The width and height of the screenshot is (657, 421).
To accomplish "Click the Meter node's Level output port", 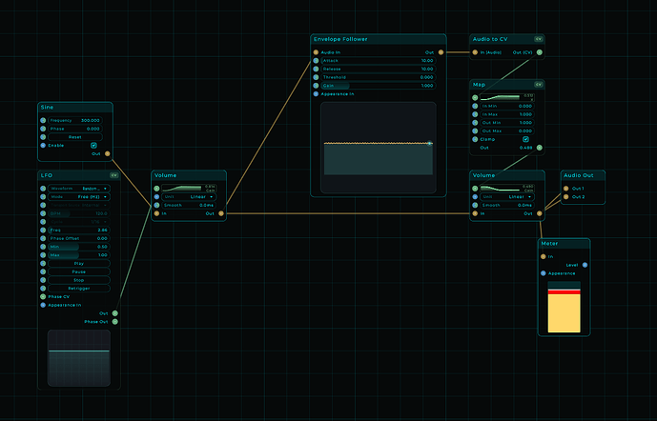I will 585,265.
